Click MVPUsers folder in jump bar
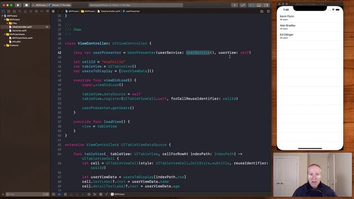The height and width of the screenshot is (199, 354). pos(88,11)
